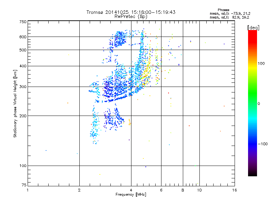Click the 'mean, sd,X: 92.9, 26.2' statistics line
This screenshot has height=207, width=276.
(x=229, y=17)
